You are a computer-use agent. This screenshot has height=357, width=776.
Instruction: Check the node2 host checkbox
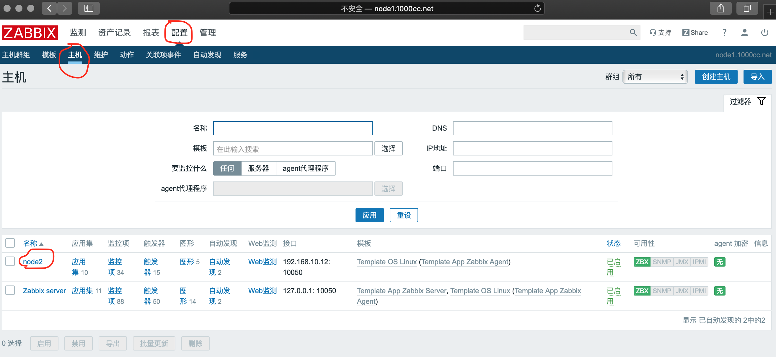point(10,261)
